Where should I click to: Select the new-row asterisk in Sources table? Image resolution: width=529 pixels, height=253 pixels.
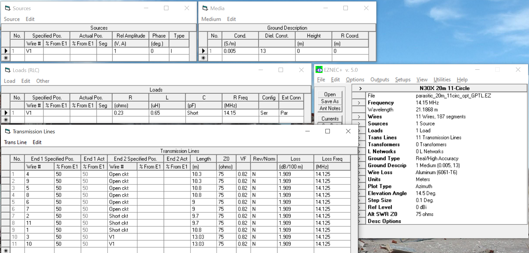pos(6,58)
